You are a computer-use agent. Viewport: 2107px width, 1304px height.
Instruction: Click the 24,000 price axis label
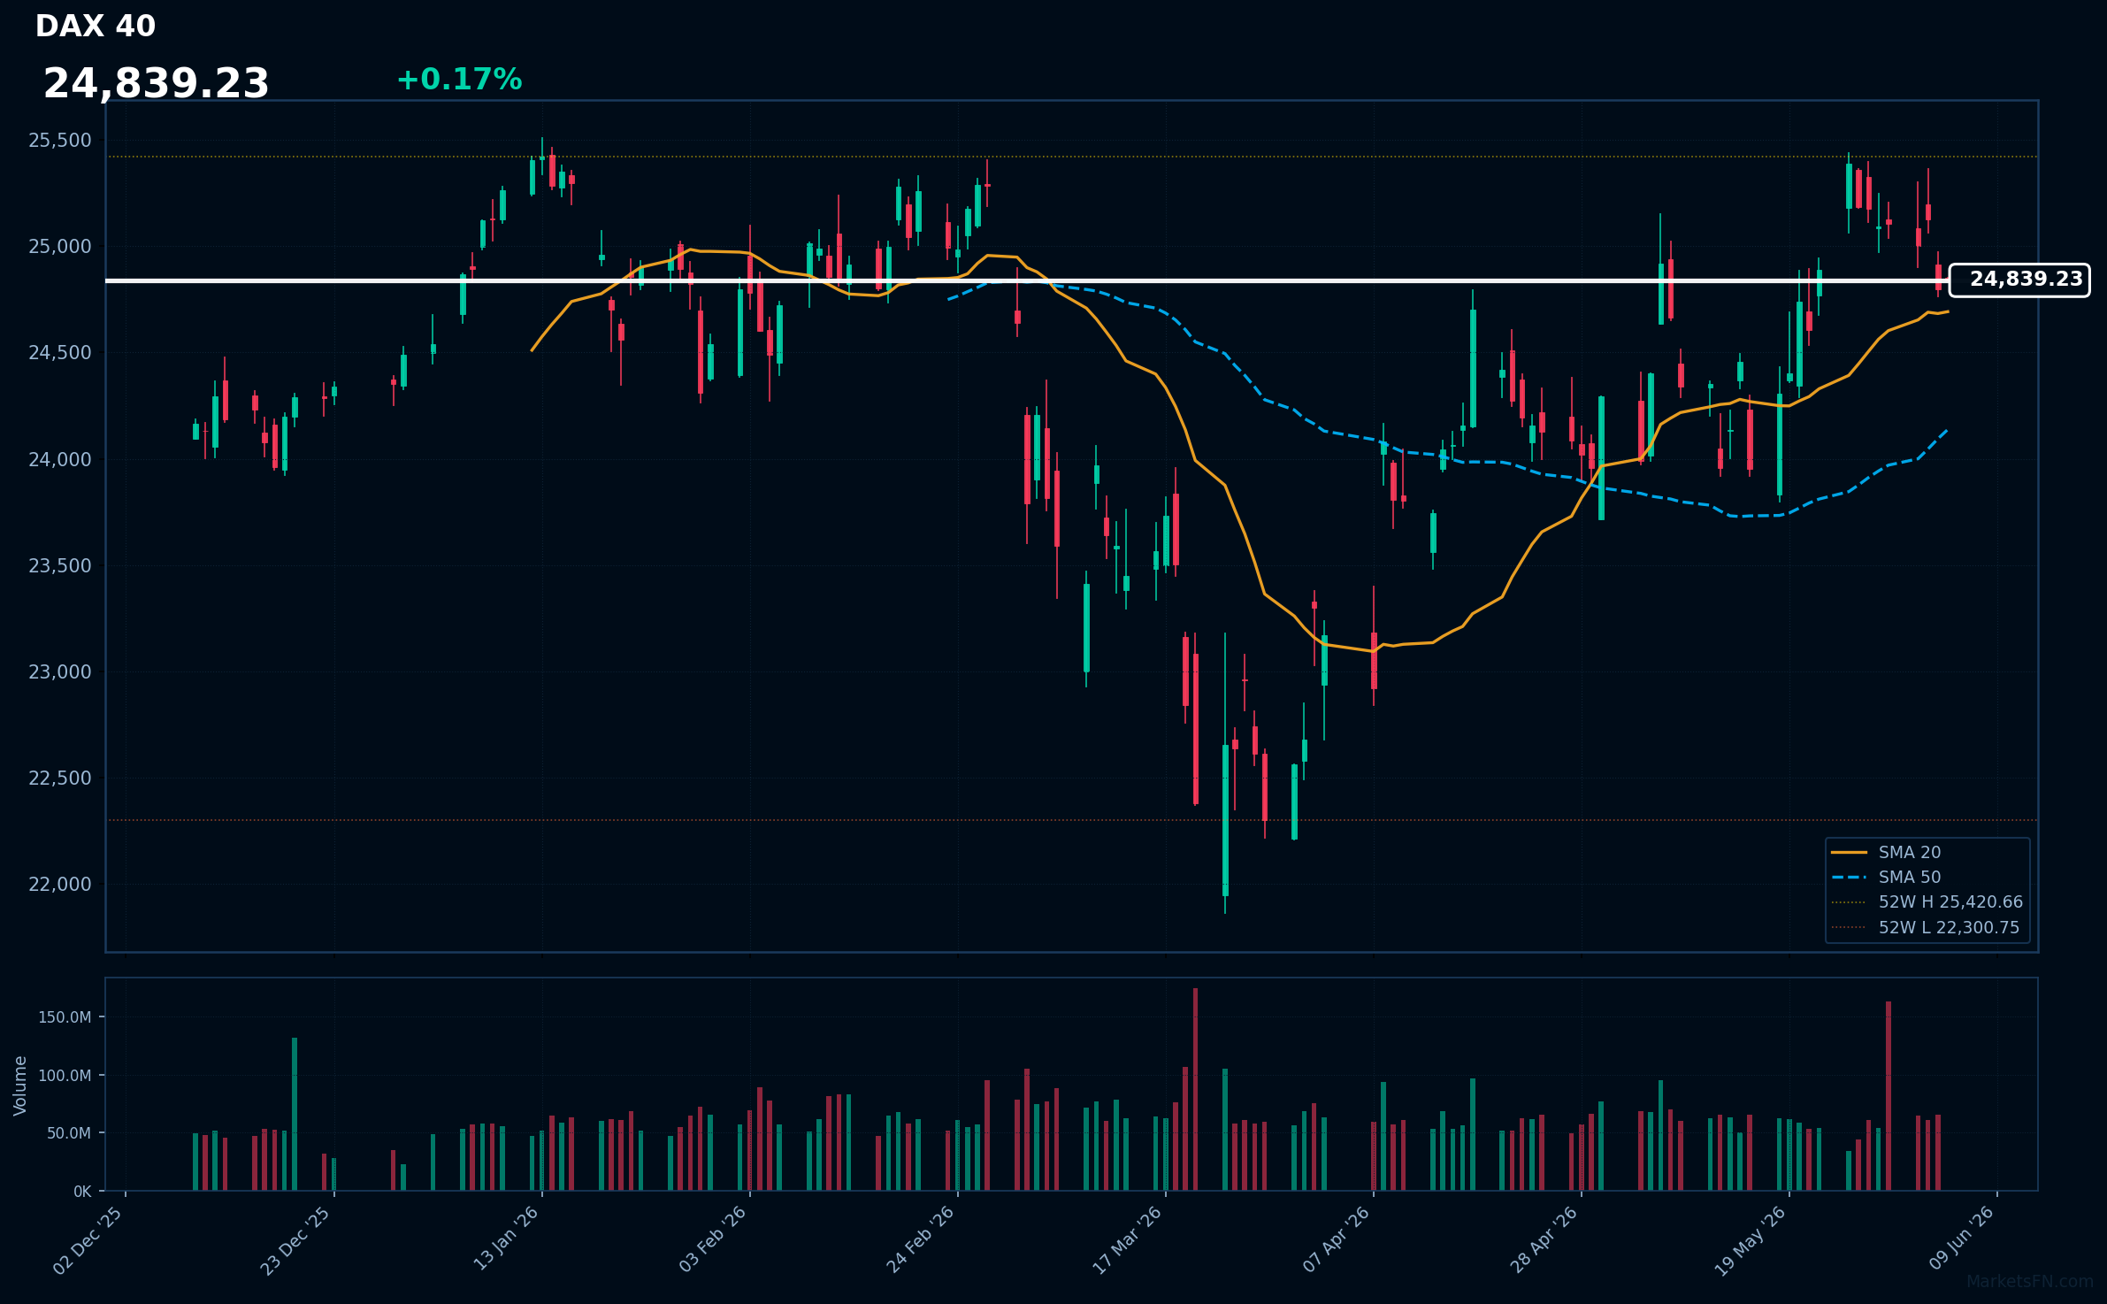(x=60, y=459)
